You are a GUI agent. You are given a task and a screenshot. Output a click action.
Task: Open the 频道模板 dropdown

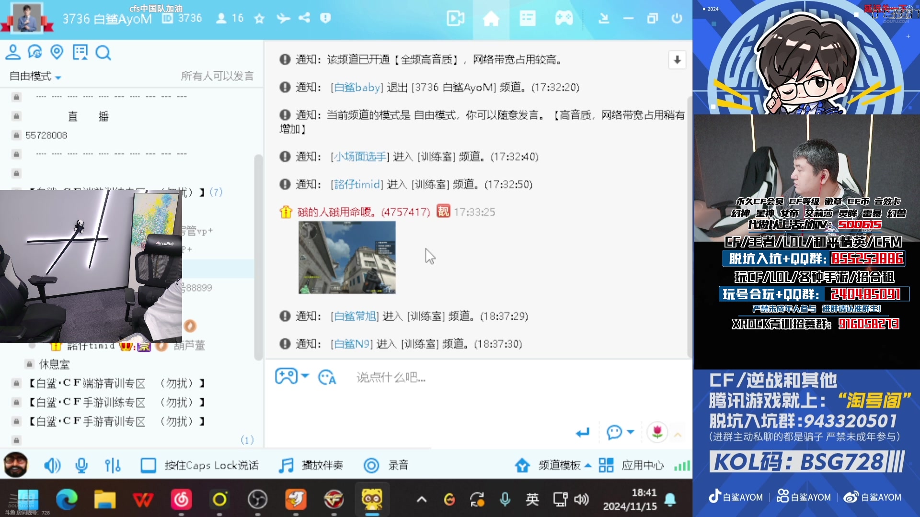coord(554,465)
